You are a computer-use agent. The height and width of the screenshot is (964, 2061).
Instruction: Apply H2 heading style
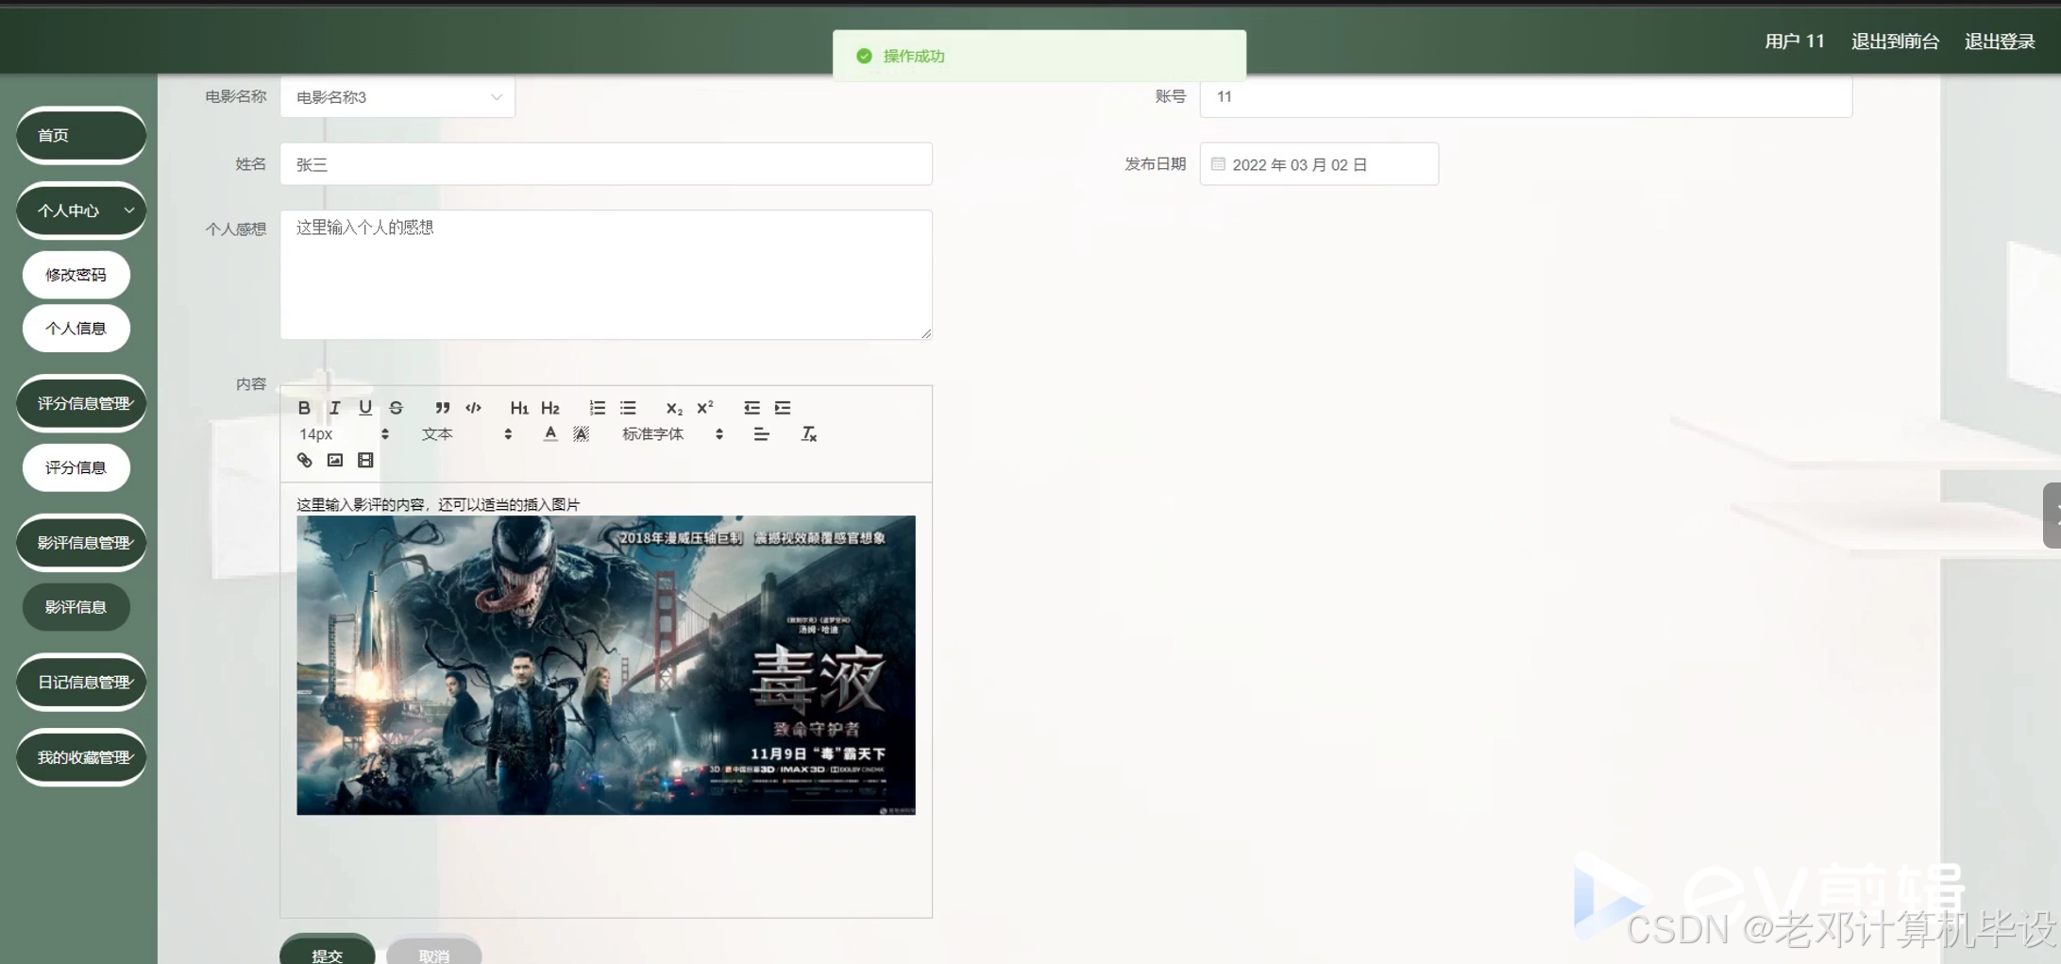click(x=550, y=408)
